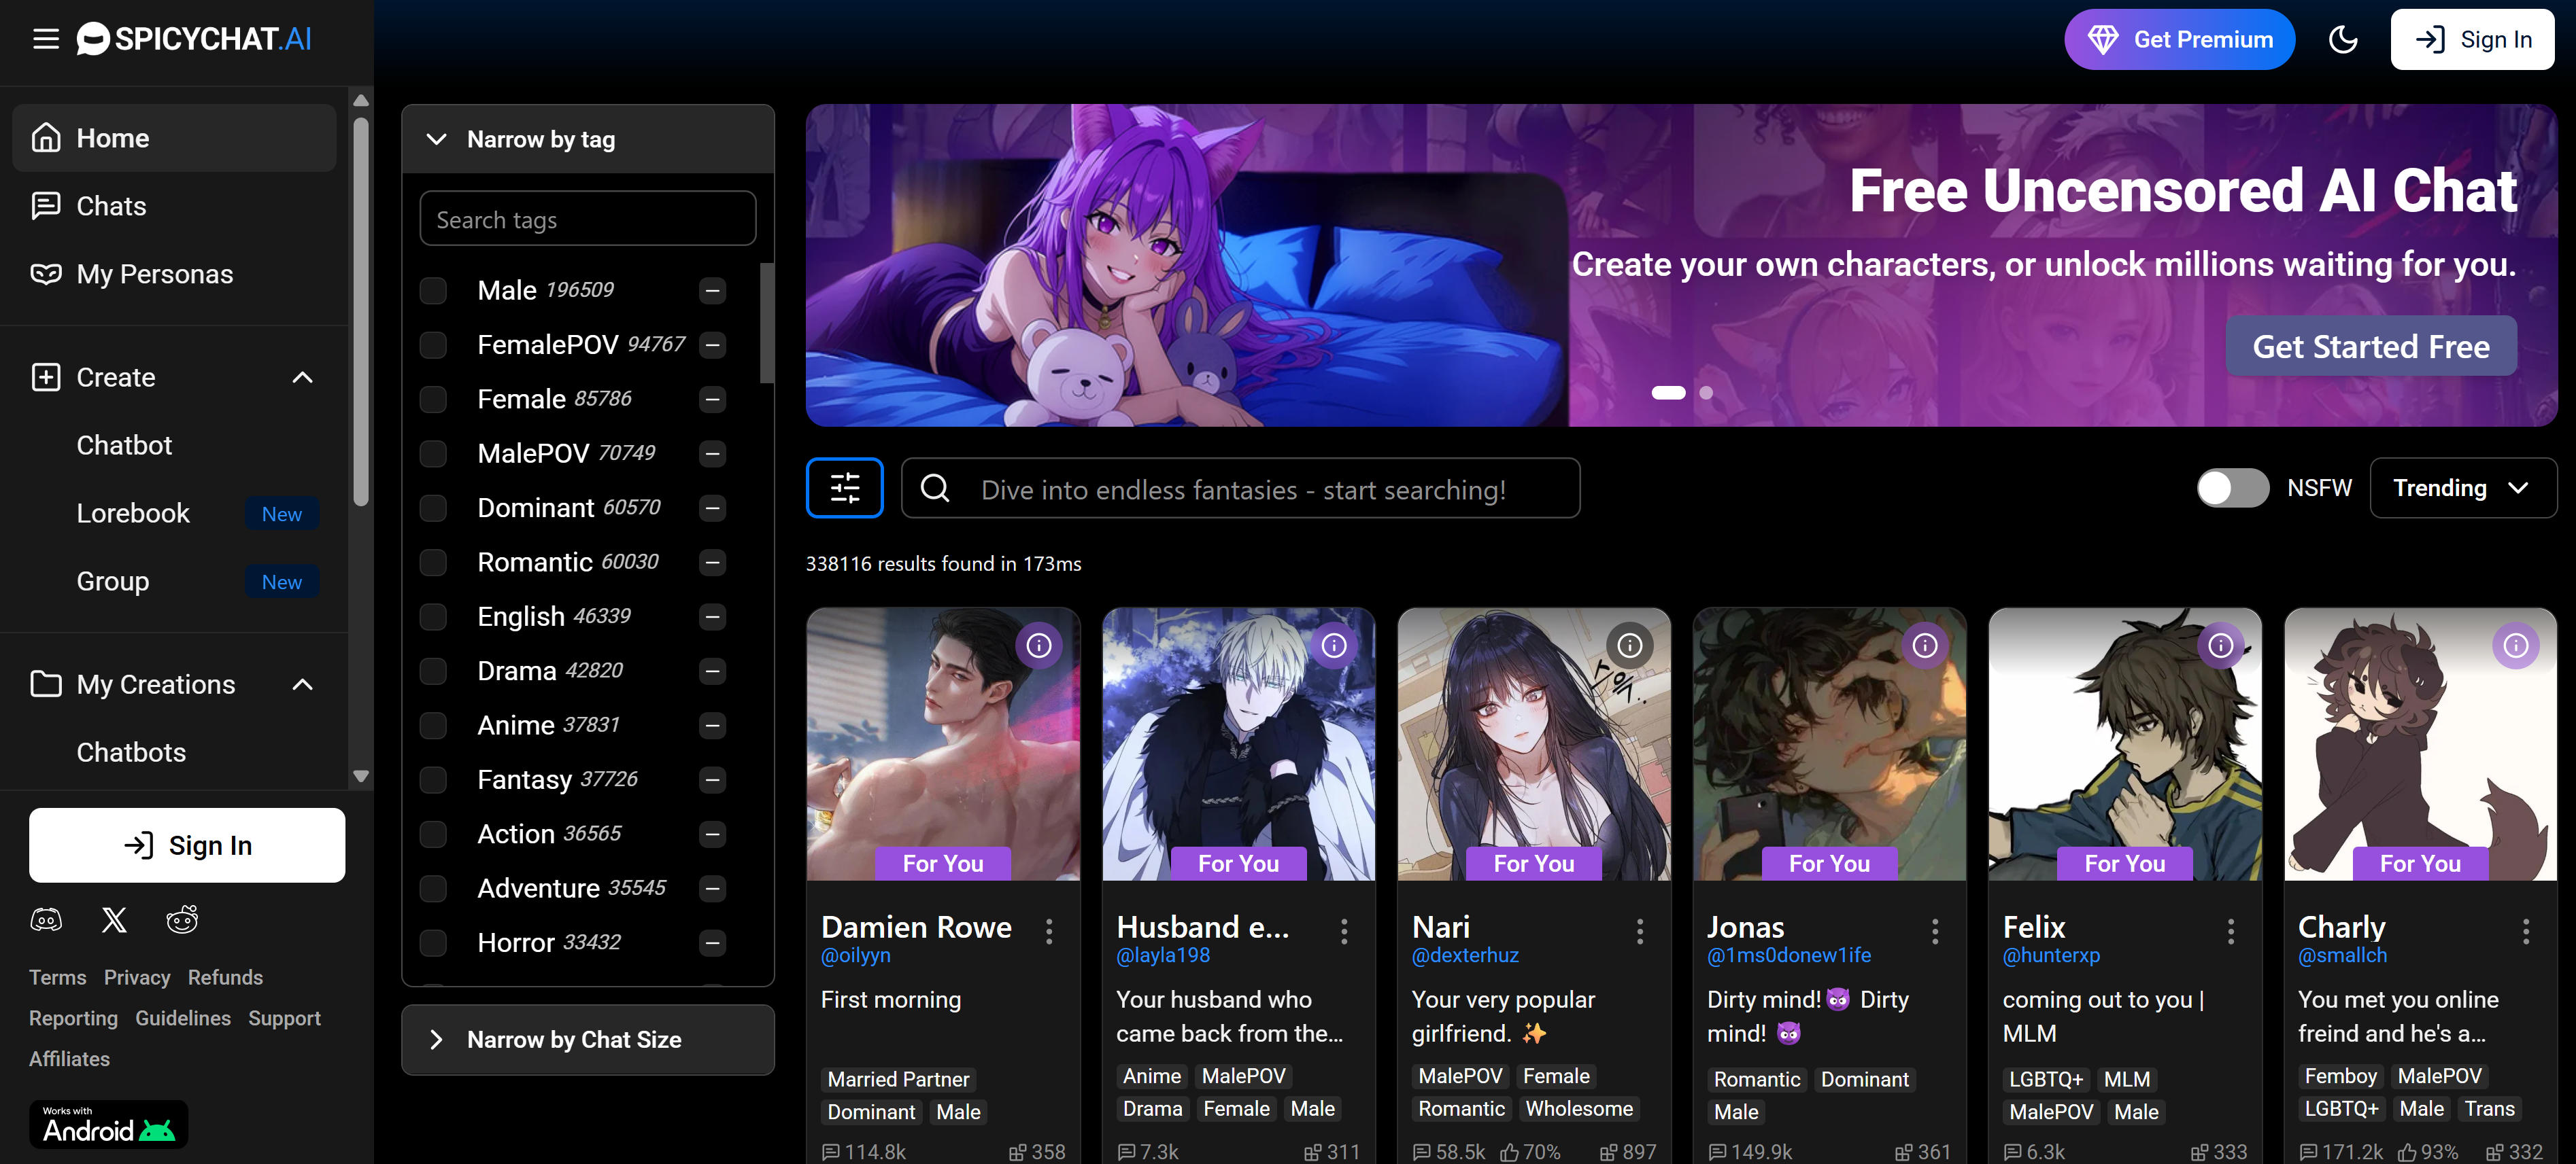Open the Trending sort dropdown
Screen dimensions: 2576x1164
[x=2463, y=488]
